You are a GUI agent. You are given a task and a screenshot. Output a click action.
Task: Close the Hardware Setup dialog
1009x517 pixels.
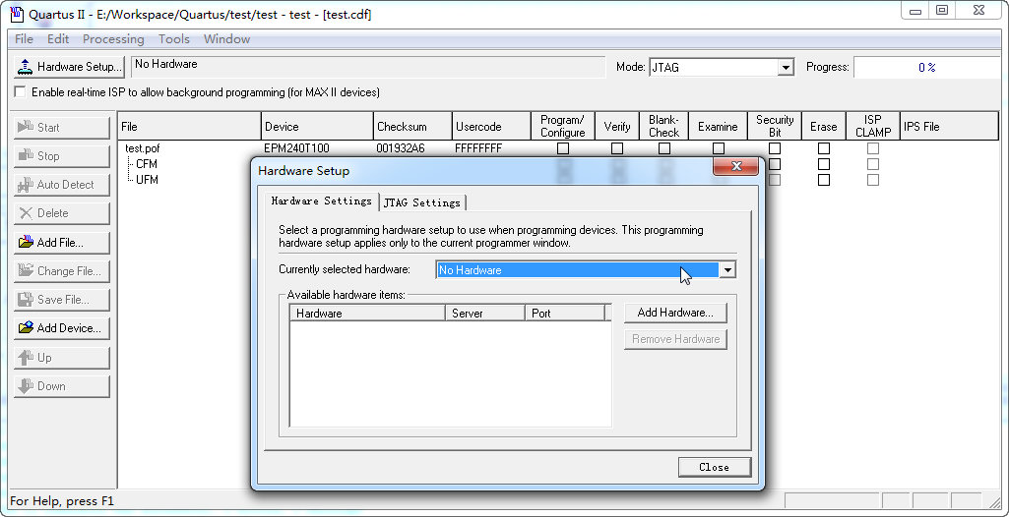point(714,467)
